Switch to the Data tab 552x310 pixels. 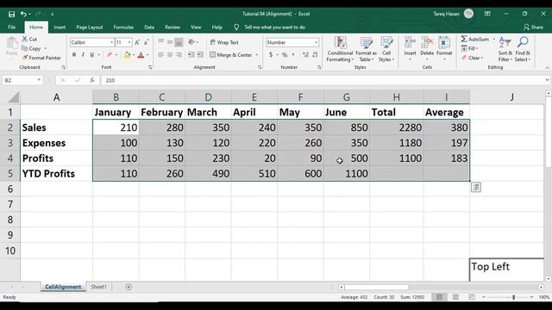point(149,27)
